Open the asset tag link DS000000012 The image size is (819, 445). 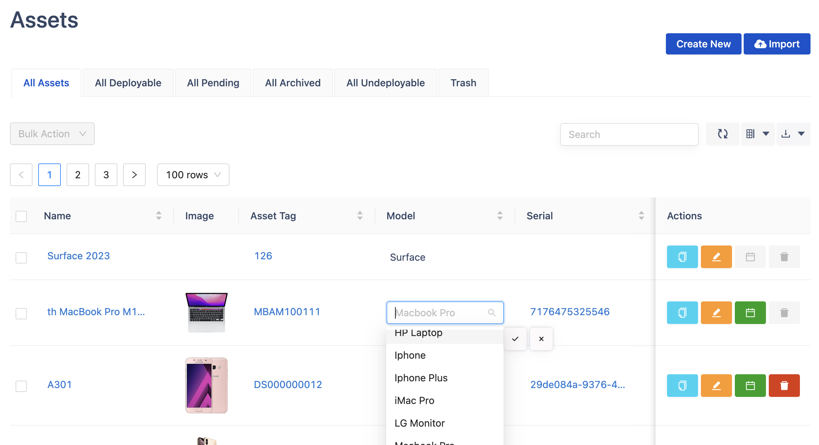point(288,385)
